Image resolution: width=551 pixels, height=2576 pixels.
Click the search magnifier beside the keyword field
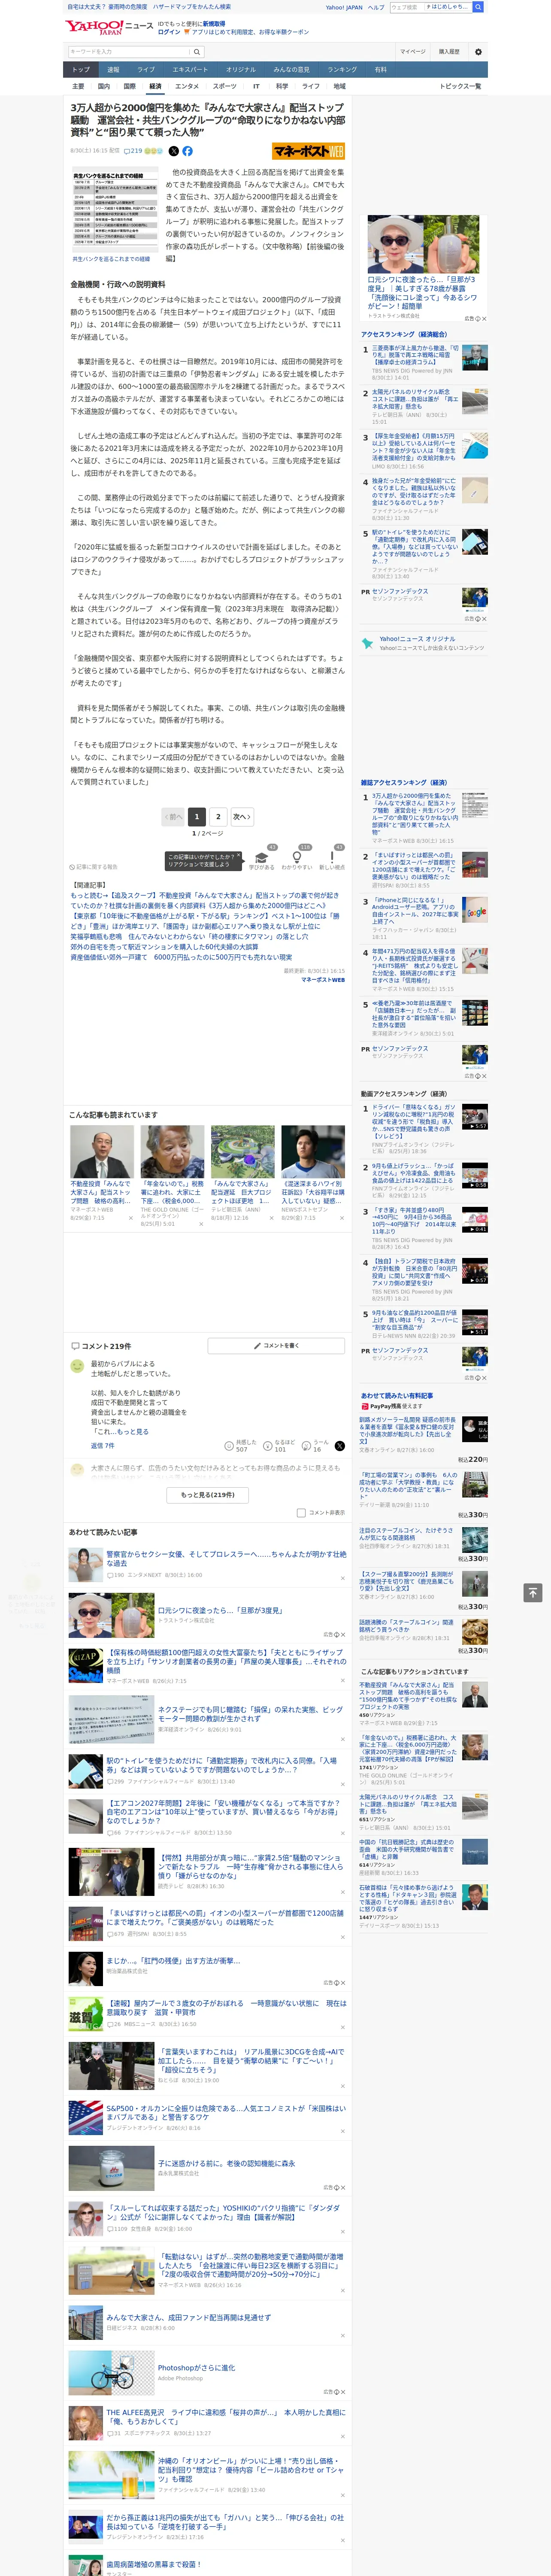tap(197, 52)
